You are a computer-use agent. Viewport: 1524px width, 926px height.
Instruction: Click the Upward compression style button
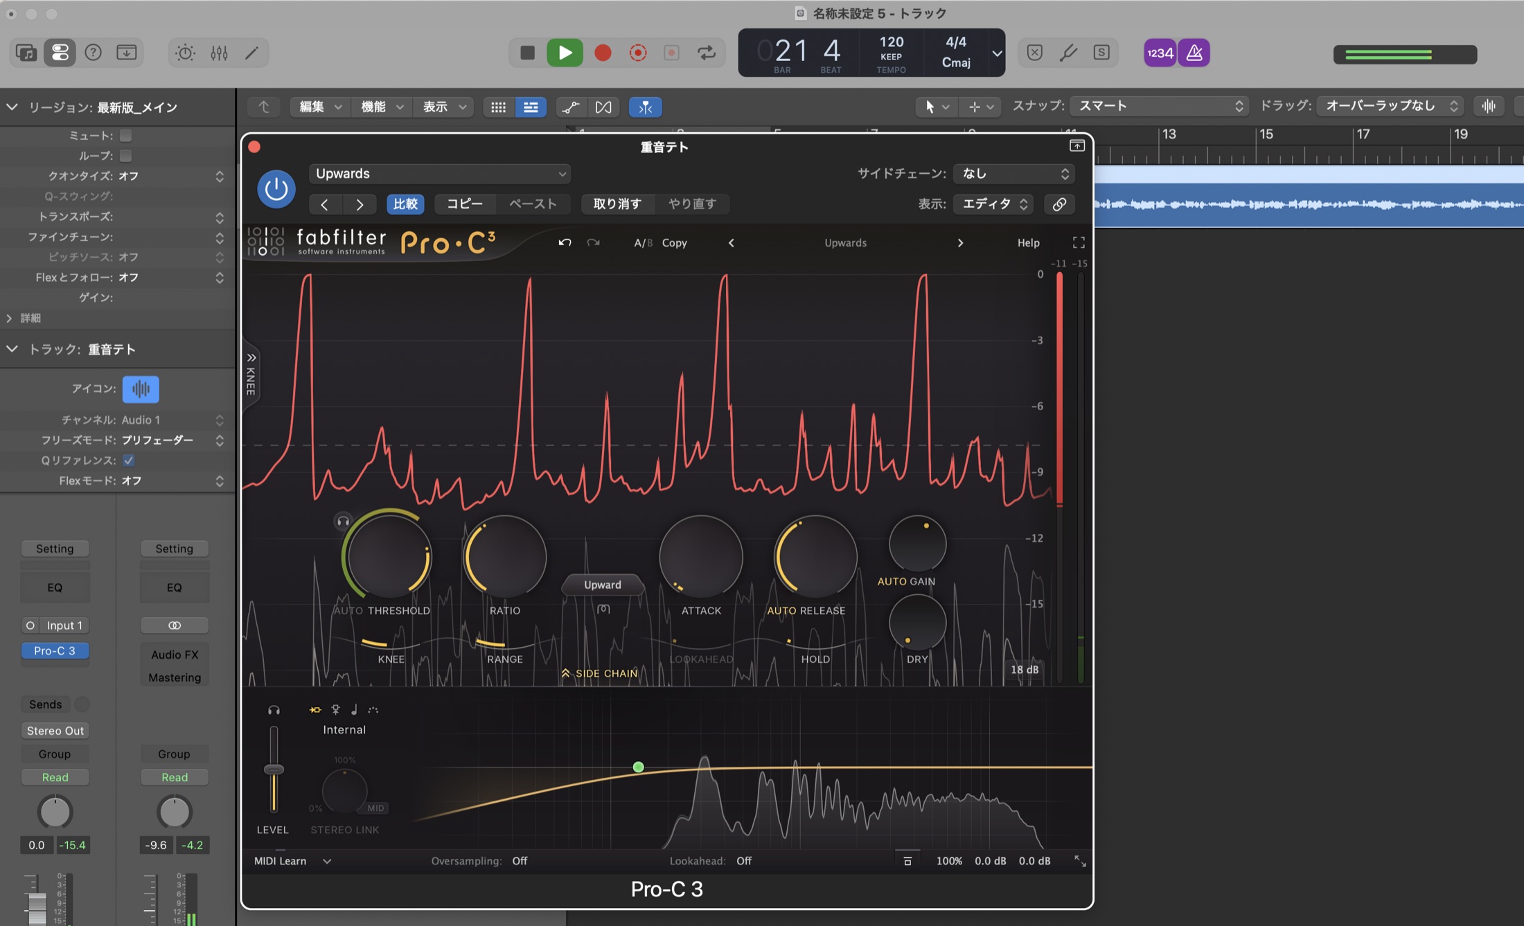coord(602,585)
